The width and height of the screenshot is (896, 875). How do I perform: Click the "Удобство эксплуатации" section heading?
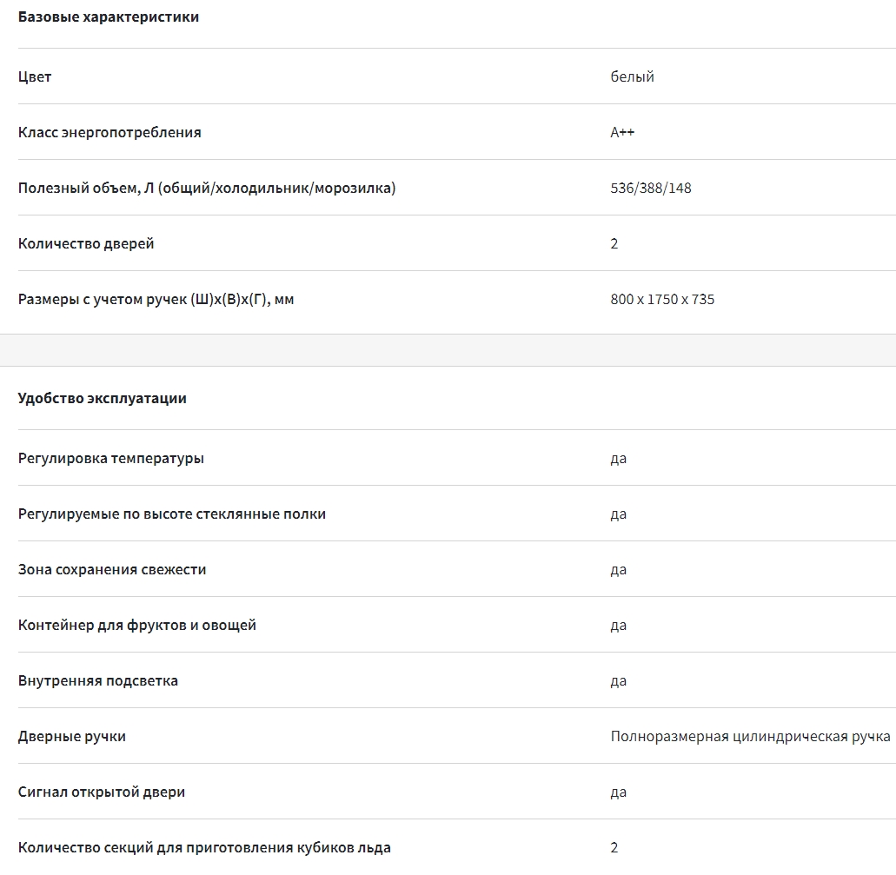(103, 398)
